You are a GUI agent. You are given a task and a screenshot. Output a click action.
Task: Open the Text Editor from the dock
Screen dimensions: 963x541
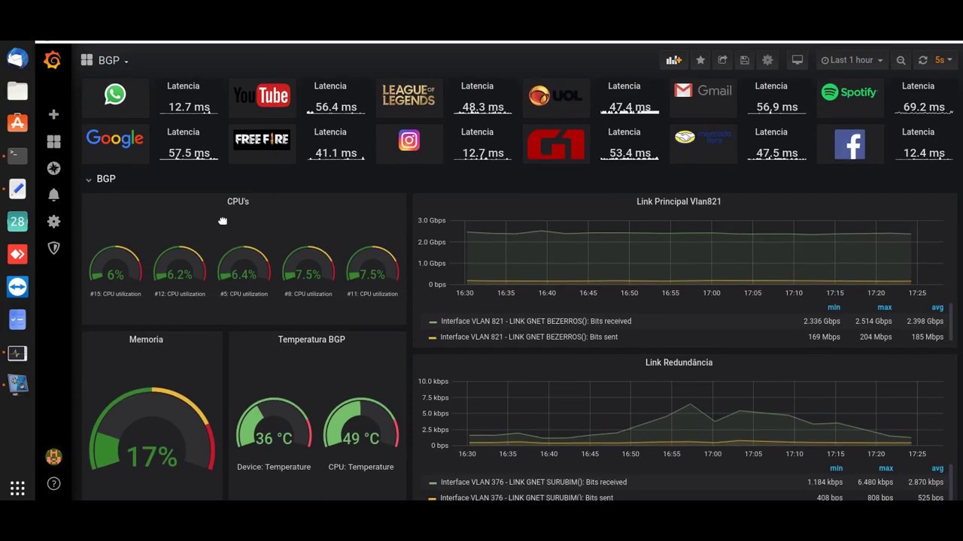click(17, 189)
